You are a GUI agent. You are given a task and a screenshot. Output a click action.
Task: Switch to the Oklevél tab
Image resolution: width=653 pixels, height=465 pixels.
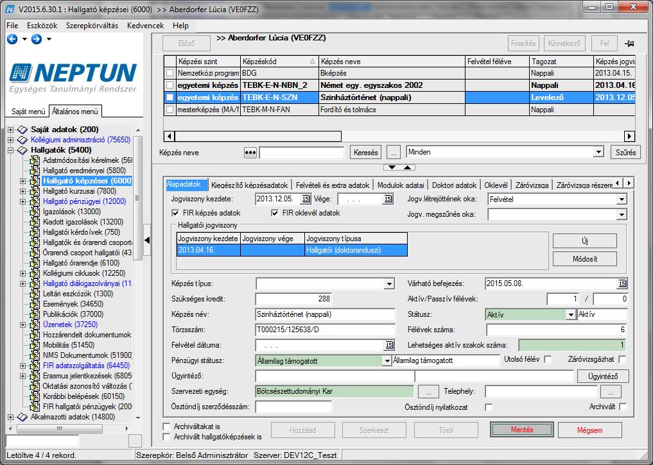(x=496, y=185)
